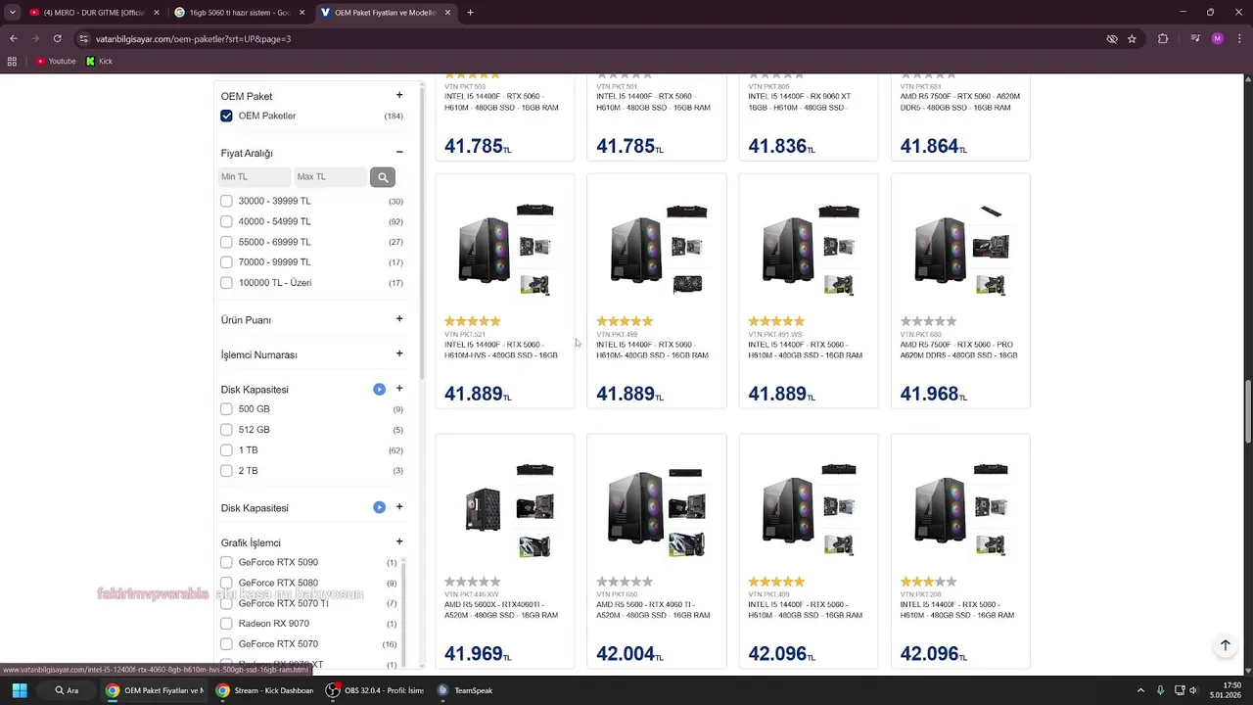Image resolution: width=1253 pixels, height=705 pixels.
Task: Check the 55000 - 69999 TL price range
Action: click(226, 242)
